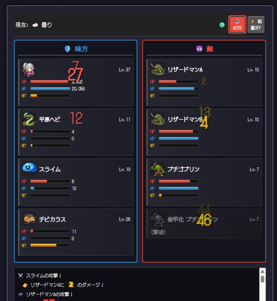Click the cloud weather icon

point(35,25)
